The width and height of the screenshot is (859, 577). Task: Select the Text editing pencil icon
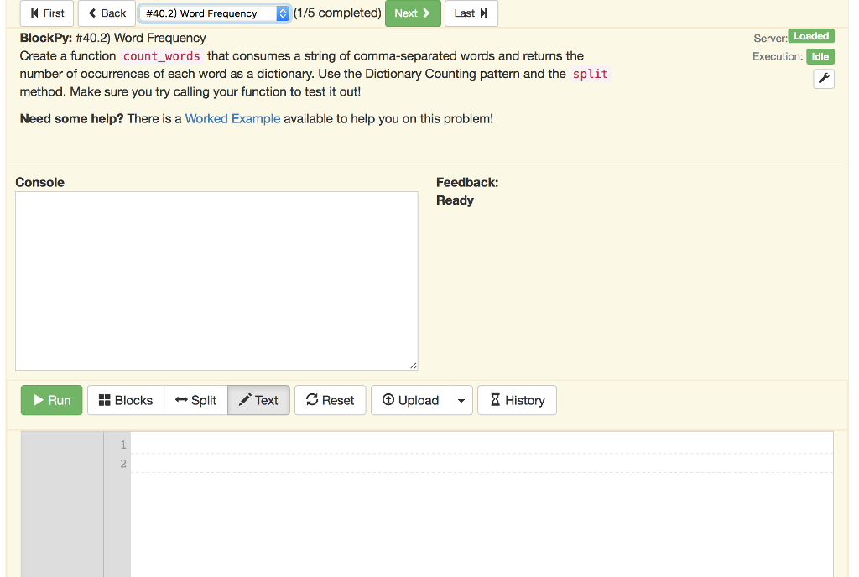[246, 400]
